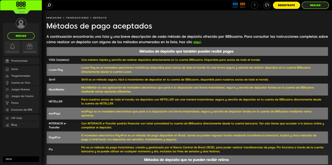Follow the green 'aquí' link

[197, 42]
